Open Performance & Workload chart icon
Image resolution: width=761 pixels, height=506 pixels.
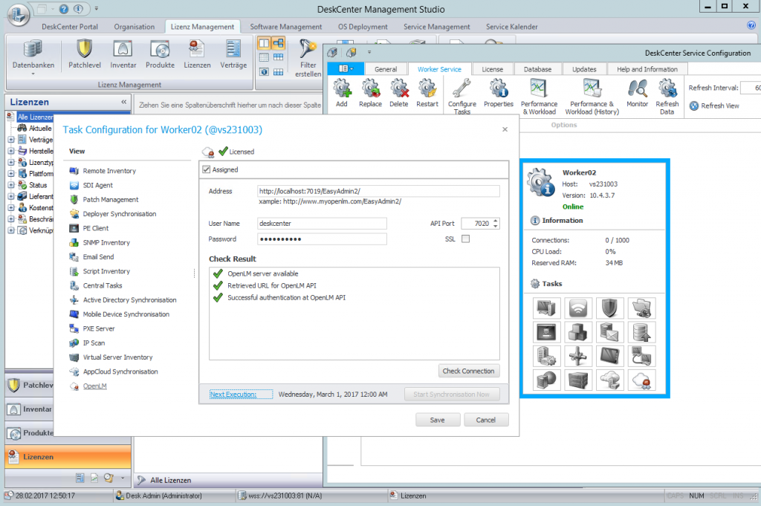tap(539, 89)
